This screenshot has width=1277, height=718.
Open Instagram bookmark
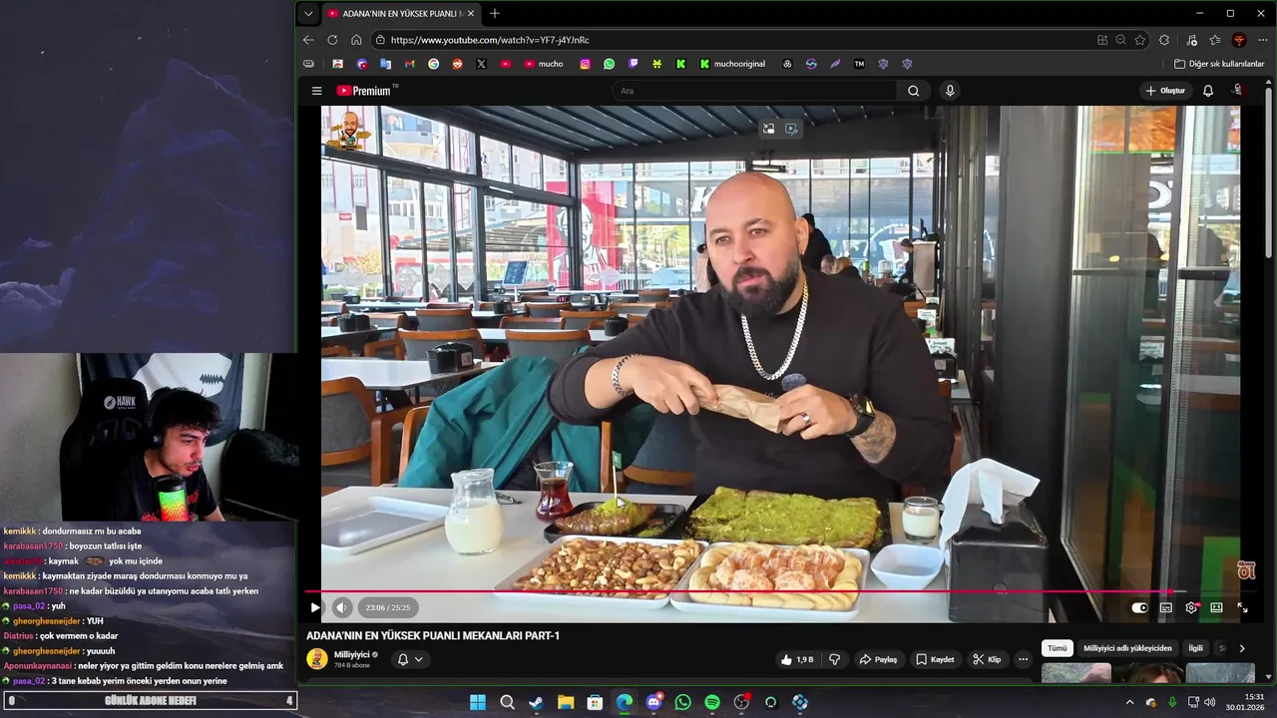click(585, 64)
